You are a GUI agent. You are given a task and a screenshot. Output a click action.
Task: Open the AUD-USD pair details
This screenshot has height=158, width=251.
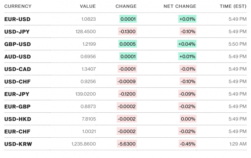(x=18, y=57)
